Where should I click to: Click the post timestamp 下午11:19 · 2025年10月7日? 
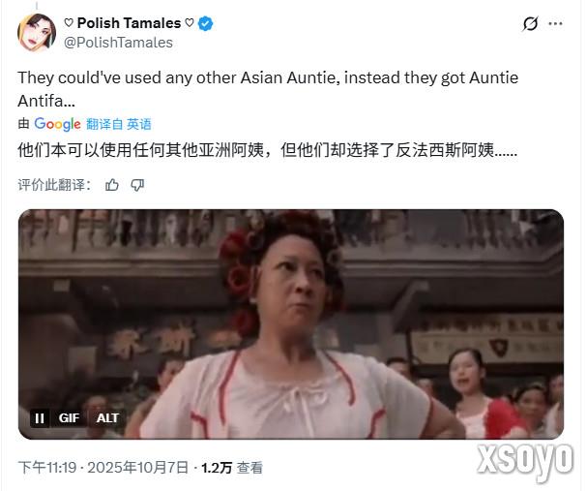pyautogui.click(x=103, y=468)
